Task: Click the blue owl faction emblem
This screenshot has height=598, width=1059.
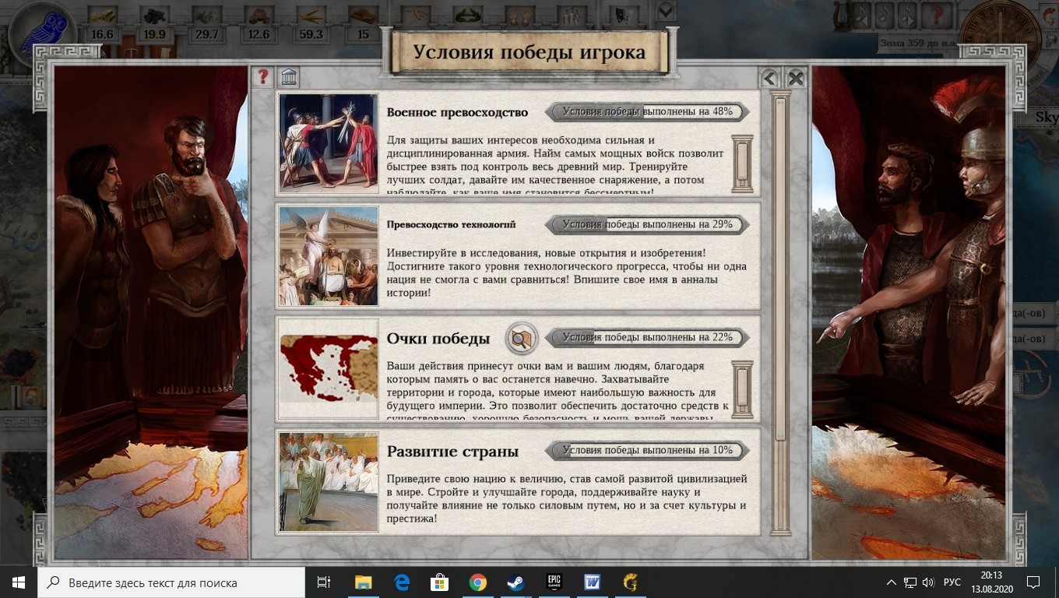Action: click(x=44, y=37)
